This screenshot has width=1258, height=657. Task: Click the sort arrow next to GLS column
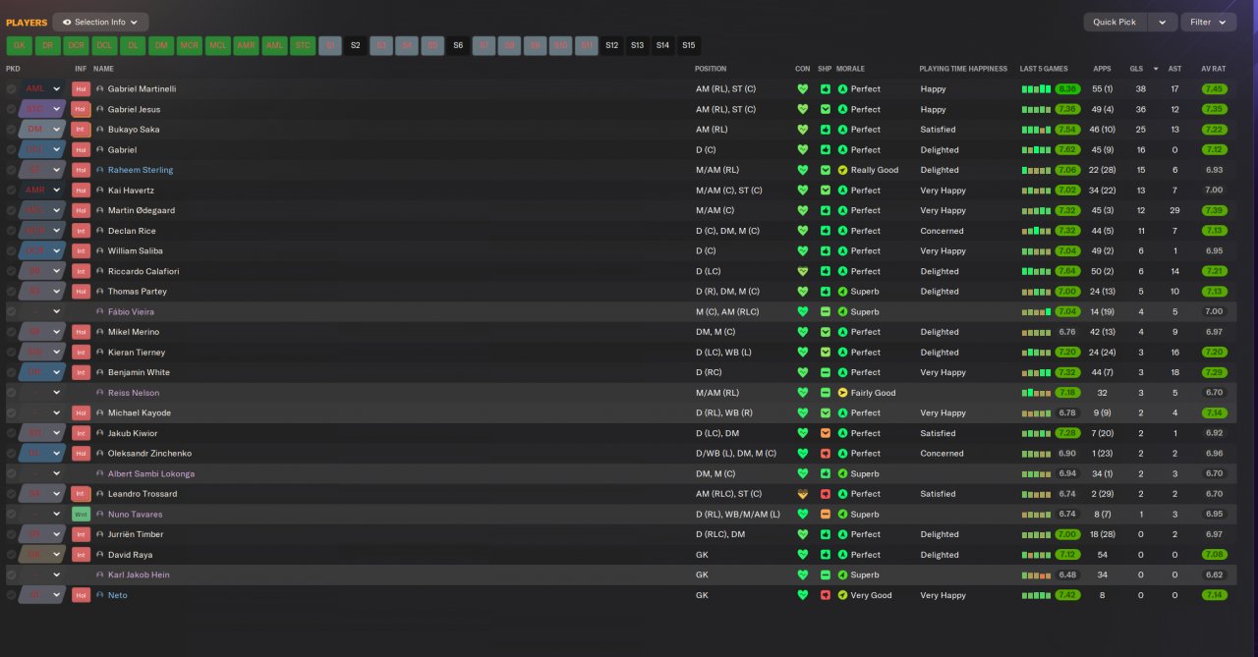pyautogui.click(x=1154, y=69)
